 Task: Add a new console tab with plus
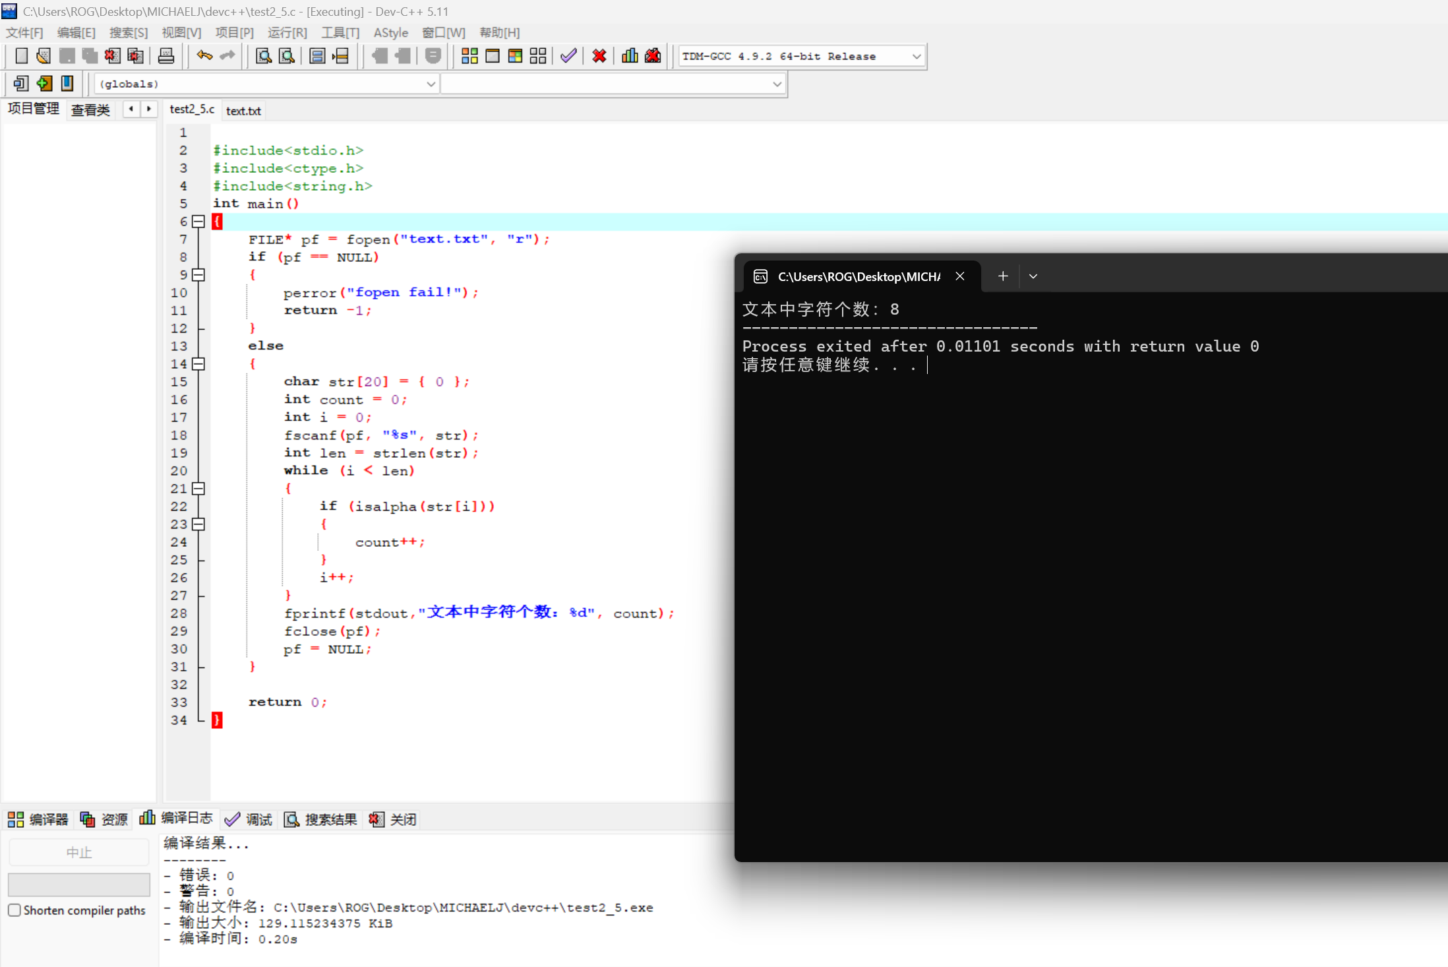point(1003,276)
